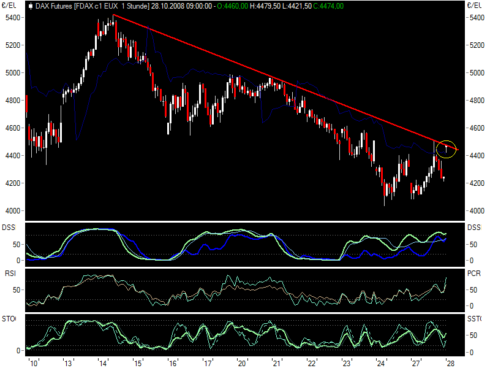Click the 5400 price label on left axis
Screen dimensions: 490x368
tap(13, 18)
